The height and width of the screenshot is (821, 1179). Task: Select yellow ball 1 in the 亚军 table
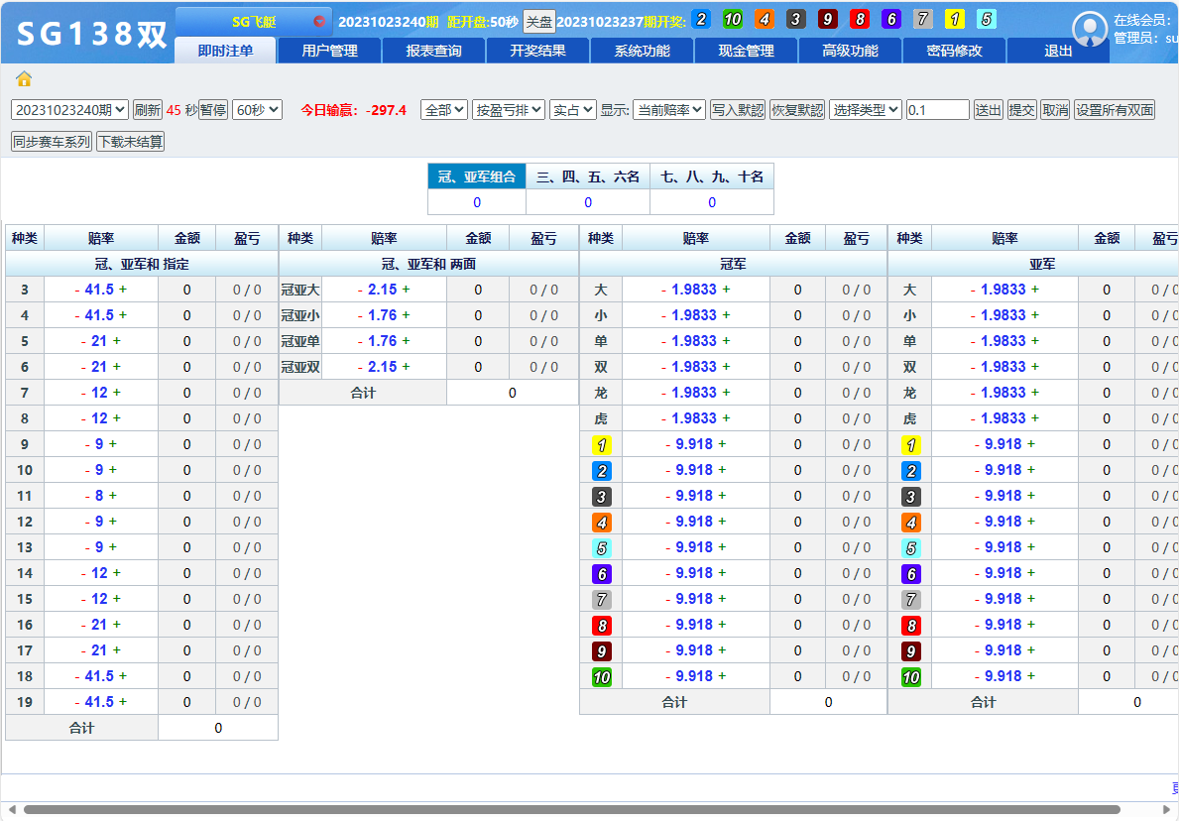(910, 445)
